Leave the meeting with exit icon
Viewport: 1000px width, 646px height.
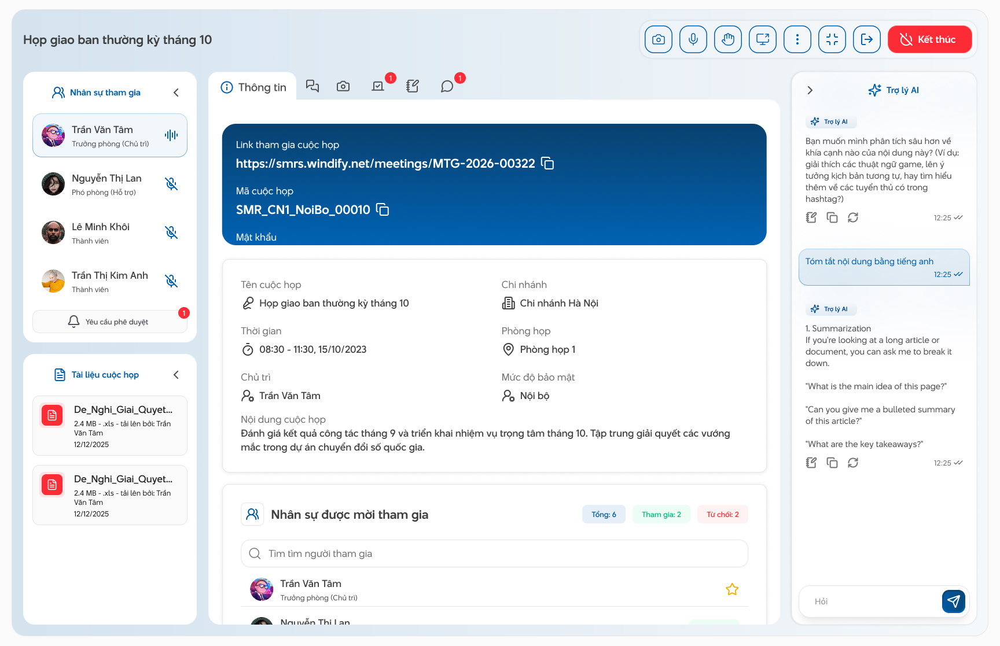point(867,39)
